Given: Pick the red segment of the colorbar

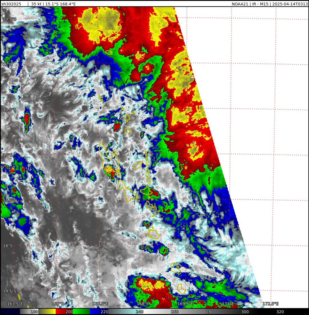Looking at the screenshot, I should pos(64,312).
